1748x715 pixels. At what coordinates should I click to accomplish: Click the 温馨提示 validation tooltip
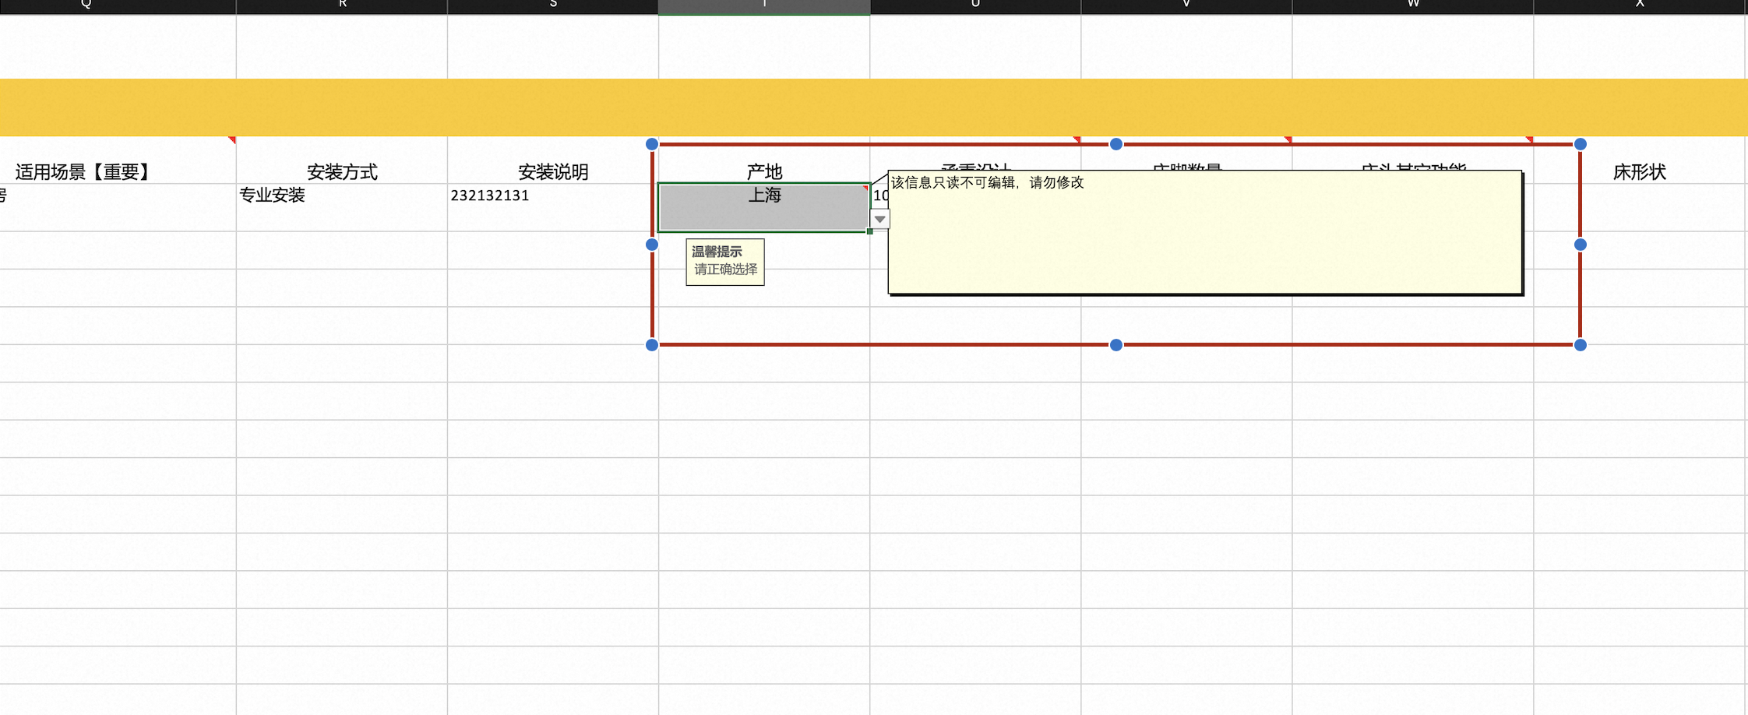[x=724, y=262]
